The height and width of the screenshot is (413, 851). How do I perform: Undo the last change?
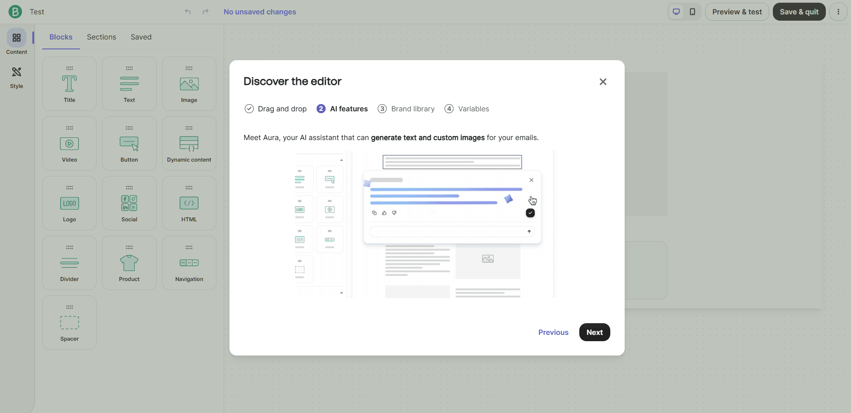tap(188, 12)
